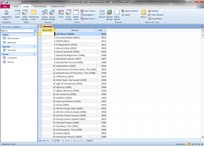Go to last record
Viewport: 204px width, 146px height.
coord(66,141)
